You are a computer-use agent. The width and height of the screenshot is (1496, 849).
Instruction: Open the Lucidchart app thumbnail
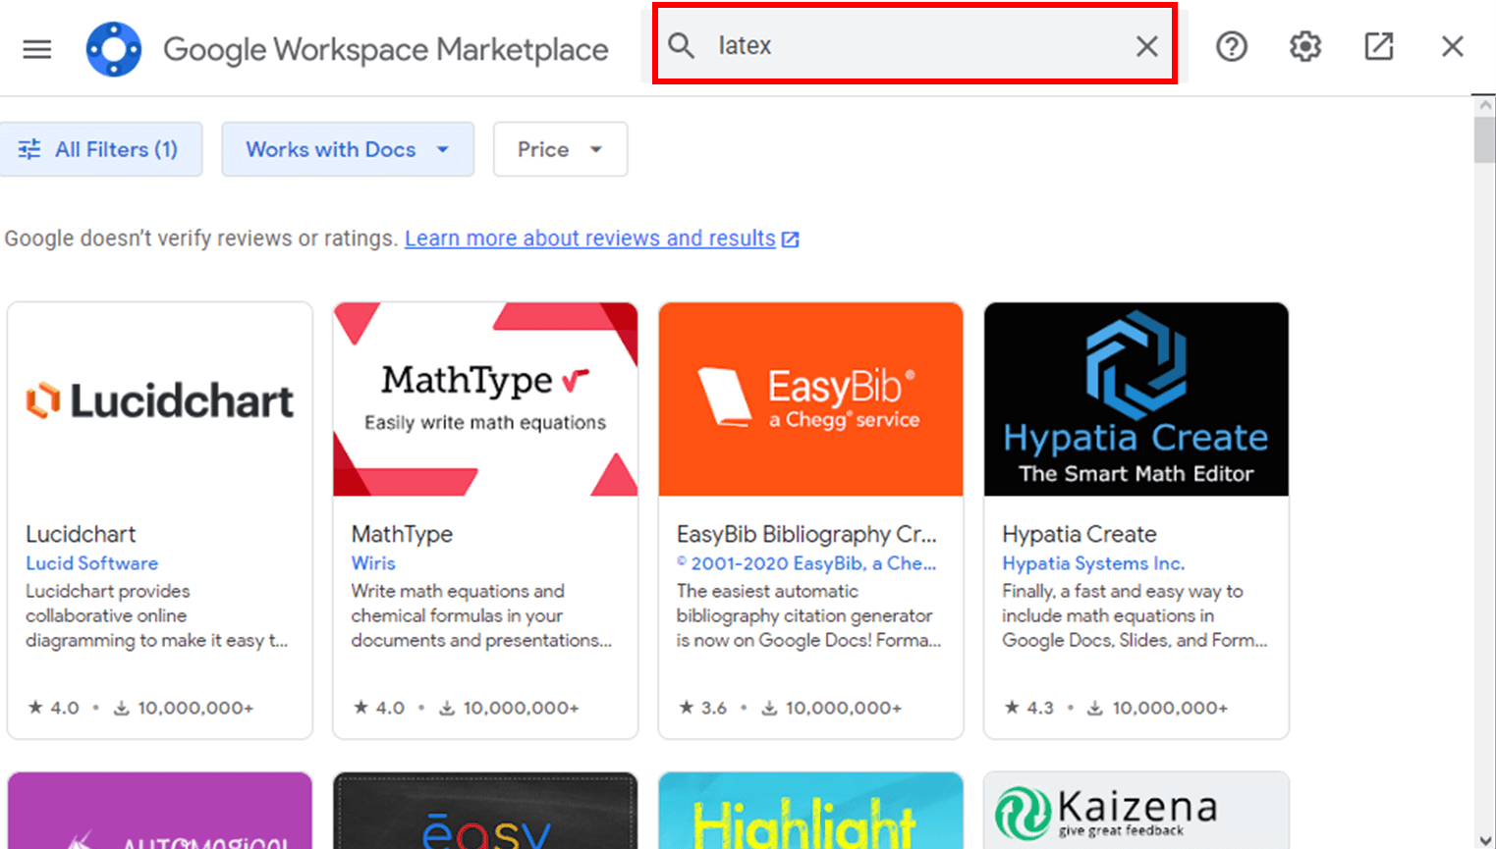(x=160, y=399)
